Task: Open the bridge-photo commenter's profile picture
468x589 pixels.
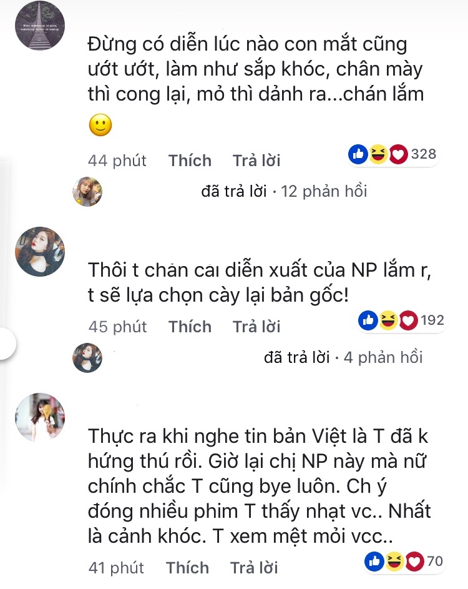Action: click(40, 25)
